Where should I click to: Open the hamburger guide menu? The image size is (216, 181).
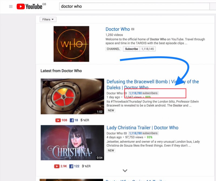tap(11, 6)
